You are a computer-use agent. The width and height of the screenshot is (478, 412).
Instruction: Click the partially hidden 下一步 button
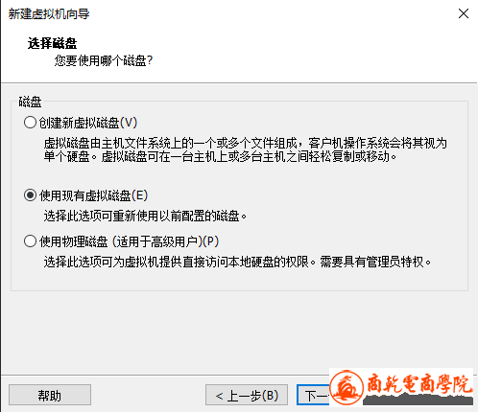tap(314, 395)
